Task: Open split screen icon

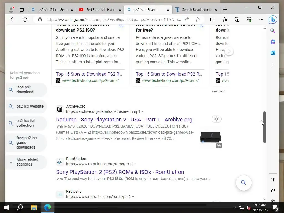Action: pyautogui.click(x=212, y=19)
